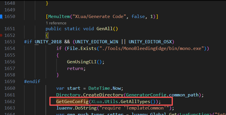Click the 'public' keyword on line 1651
Viewport: 226px width, 115px height.
(x=53, y=29)
